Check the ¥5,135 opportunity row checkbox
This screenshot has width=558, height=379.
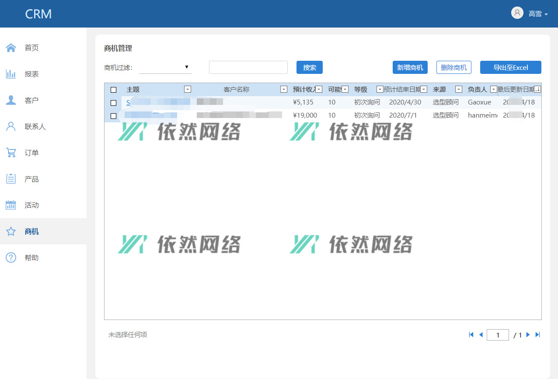114,103
